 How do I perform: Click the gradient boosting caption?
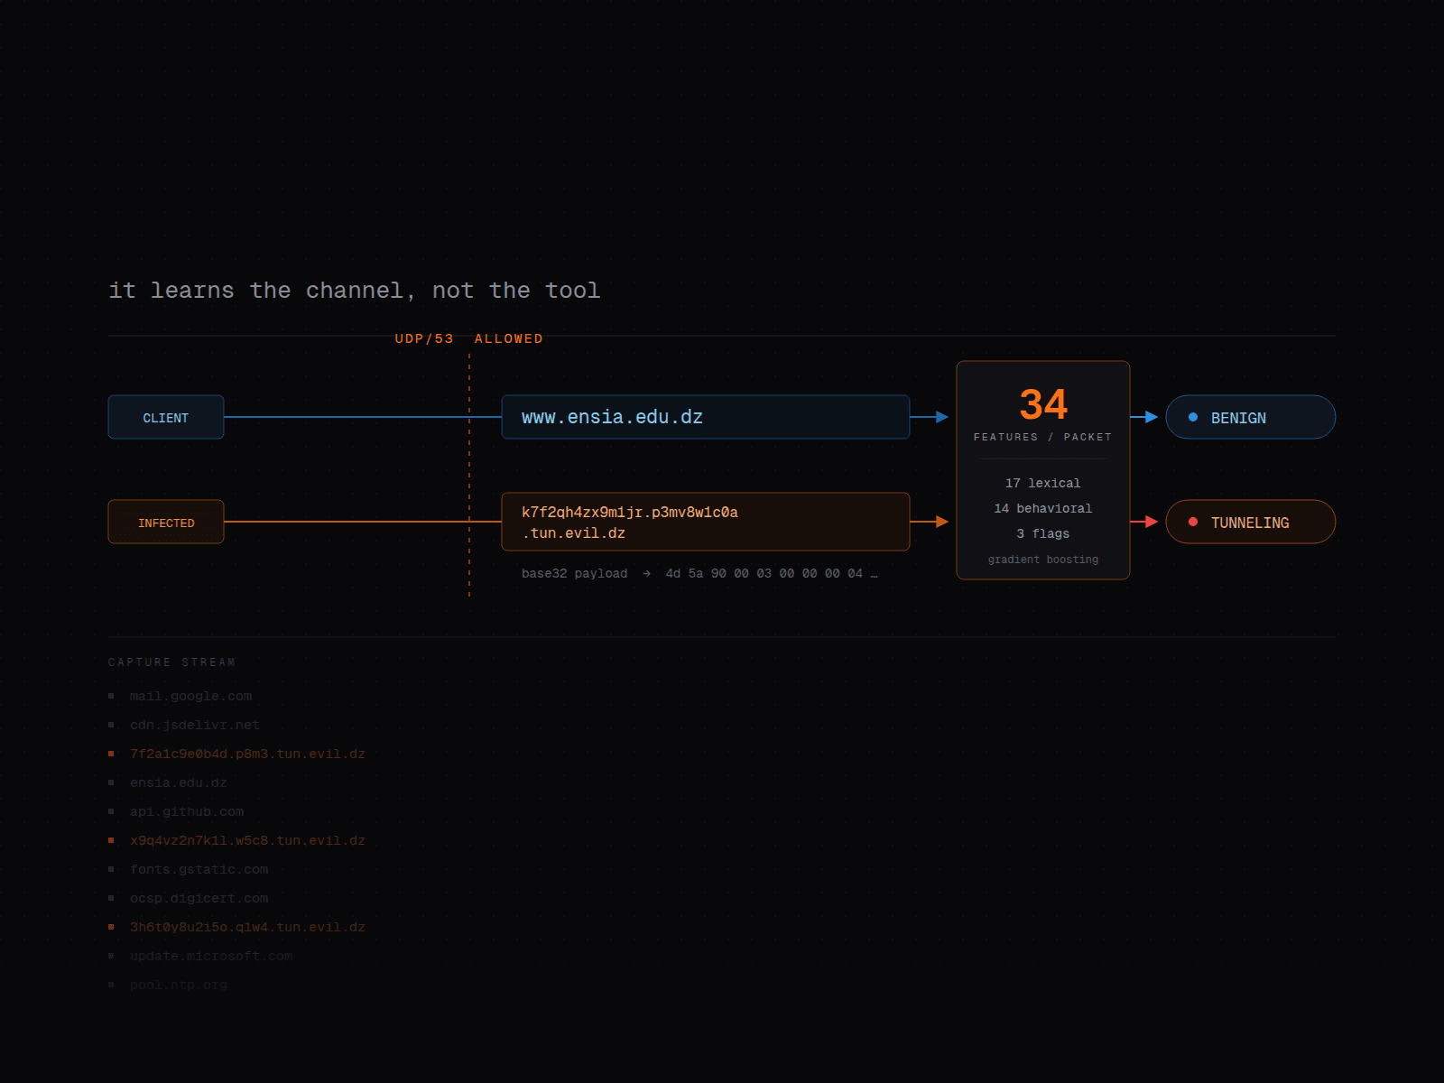(x=1043, y=560)
